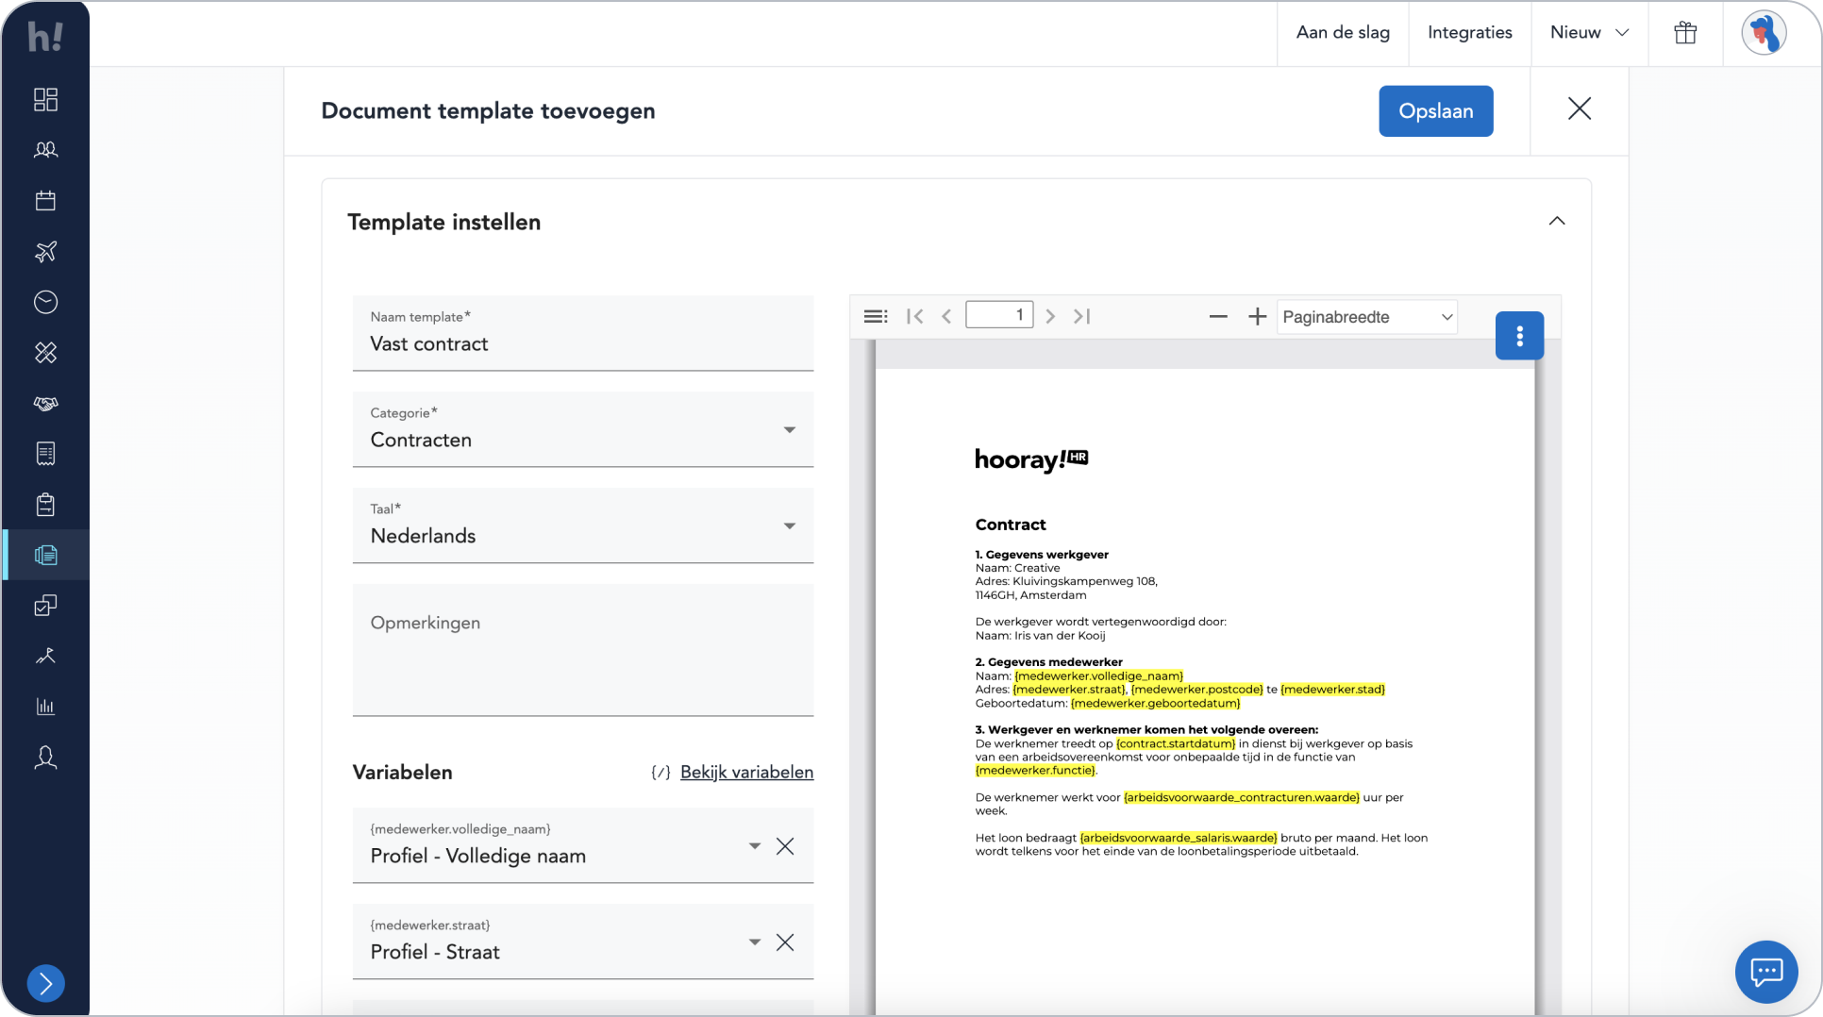Open the receipt expenses icon in sidebar
Viewport: 1823px width, 1017px height.
[x=45, y=454]
